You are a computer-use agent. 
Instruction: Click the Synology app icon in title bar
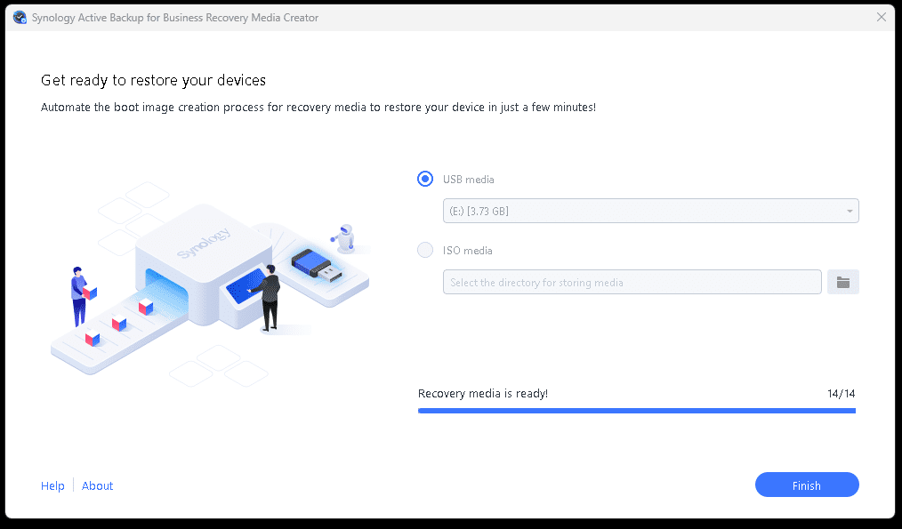click(x=20, y=17)
